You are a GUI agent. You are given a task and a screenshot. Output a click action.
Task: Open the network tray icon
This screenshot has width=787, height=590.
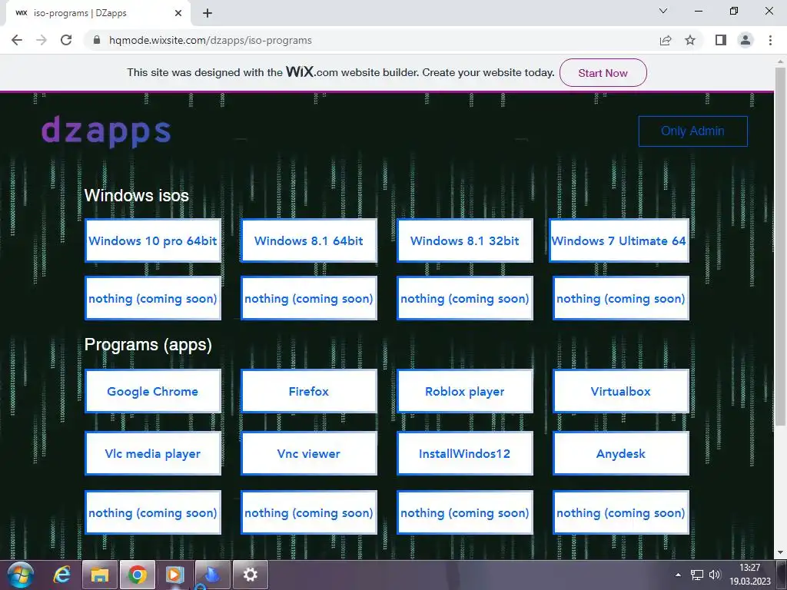coord(697,575)
